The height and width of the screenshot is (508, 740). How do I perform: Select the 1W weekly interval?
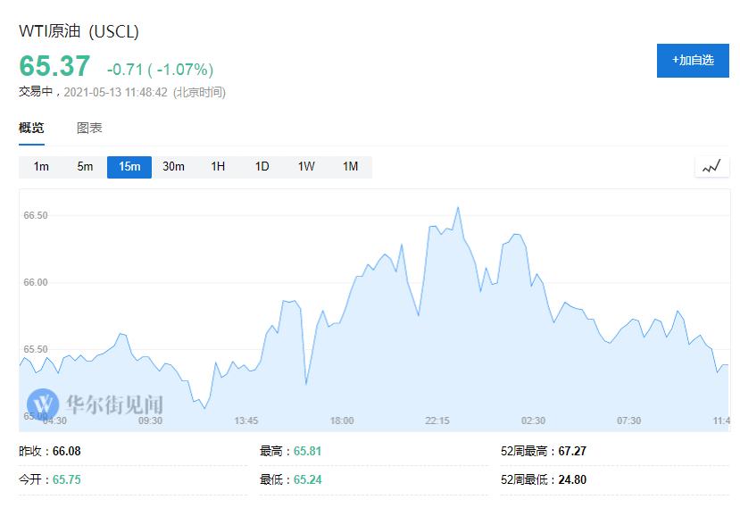pos(306,167)
